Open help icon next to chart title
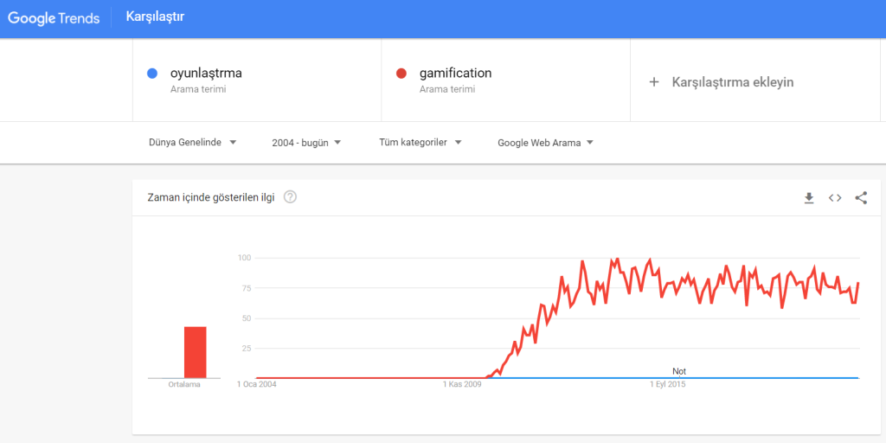This screenshot has width=886, height=443. [290, 197]
